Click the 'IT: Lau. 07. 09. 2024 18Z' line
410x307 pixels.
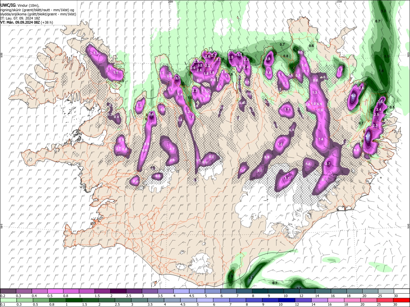click(20, 18)
